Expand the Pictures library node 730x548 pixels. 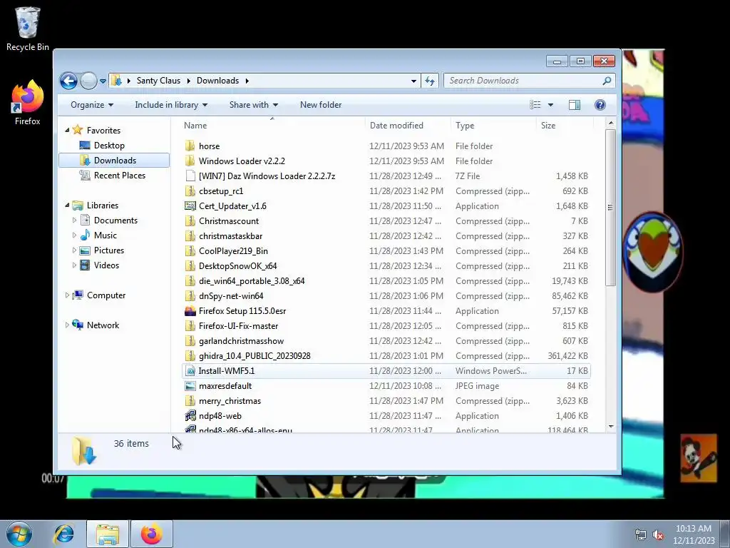coord(74,250)
